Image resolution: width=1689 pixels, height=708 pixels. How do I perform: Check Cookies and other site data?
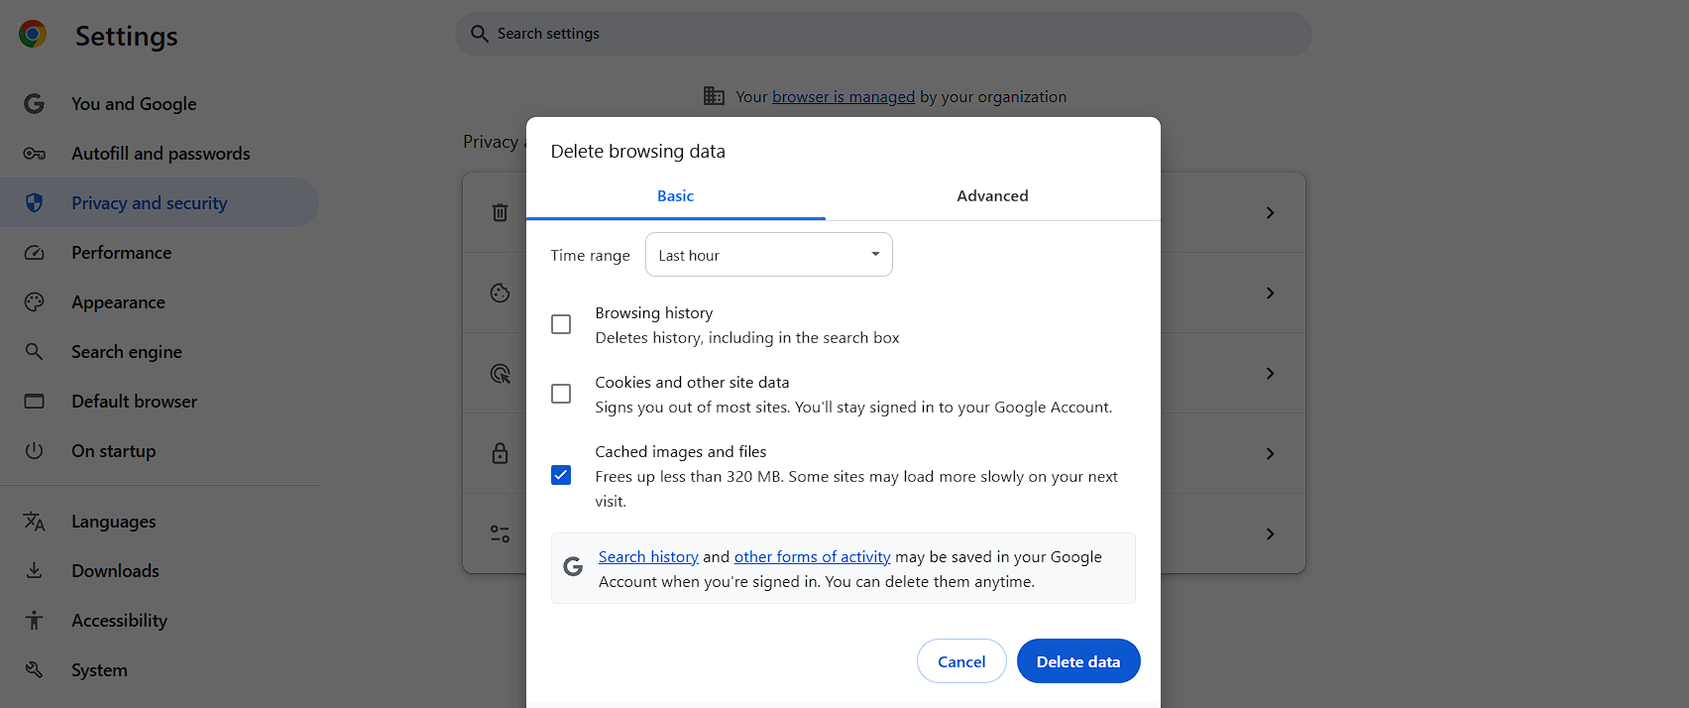click(561, 395)
